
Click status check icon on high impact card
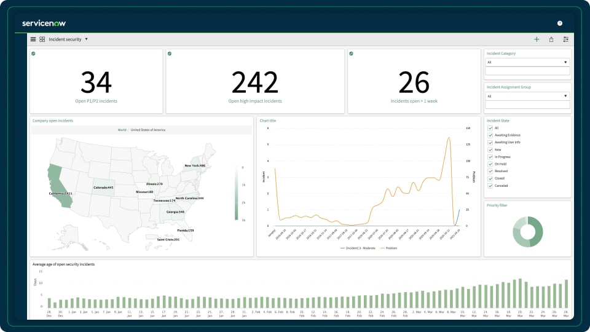169,53
